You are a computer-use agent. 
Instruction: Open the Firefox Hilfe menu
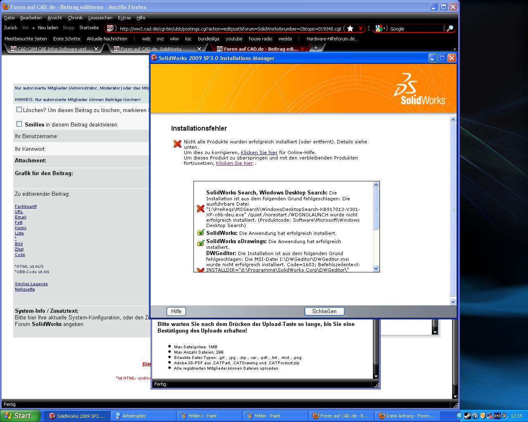pos(141,18)
